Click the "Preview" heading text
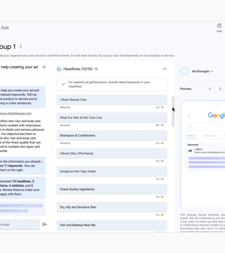 (186, 89)
